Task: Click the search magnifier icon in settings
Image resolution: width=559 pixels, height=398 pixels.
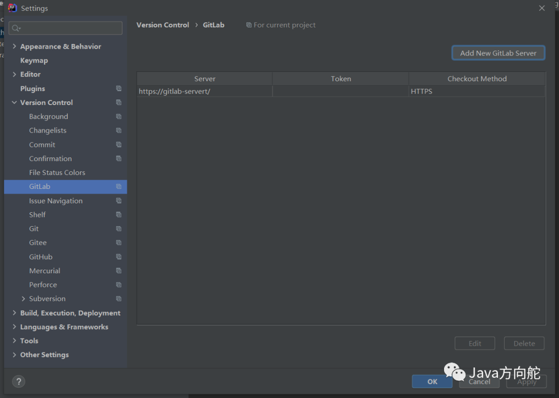Action: 16,28
